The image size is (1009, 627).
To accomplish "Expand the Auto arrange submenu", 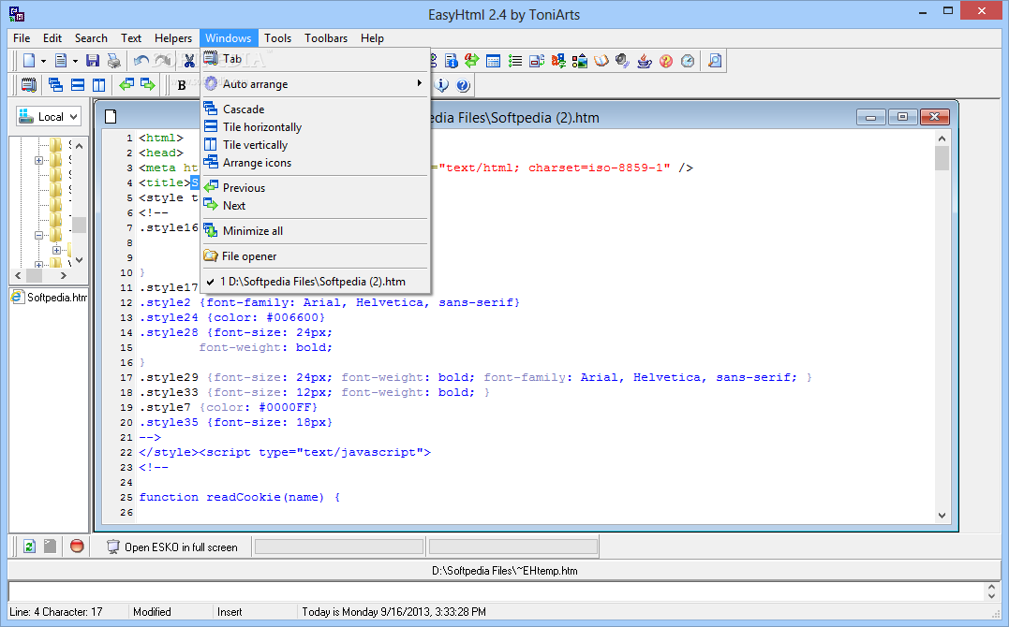I will coord(316,84).
